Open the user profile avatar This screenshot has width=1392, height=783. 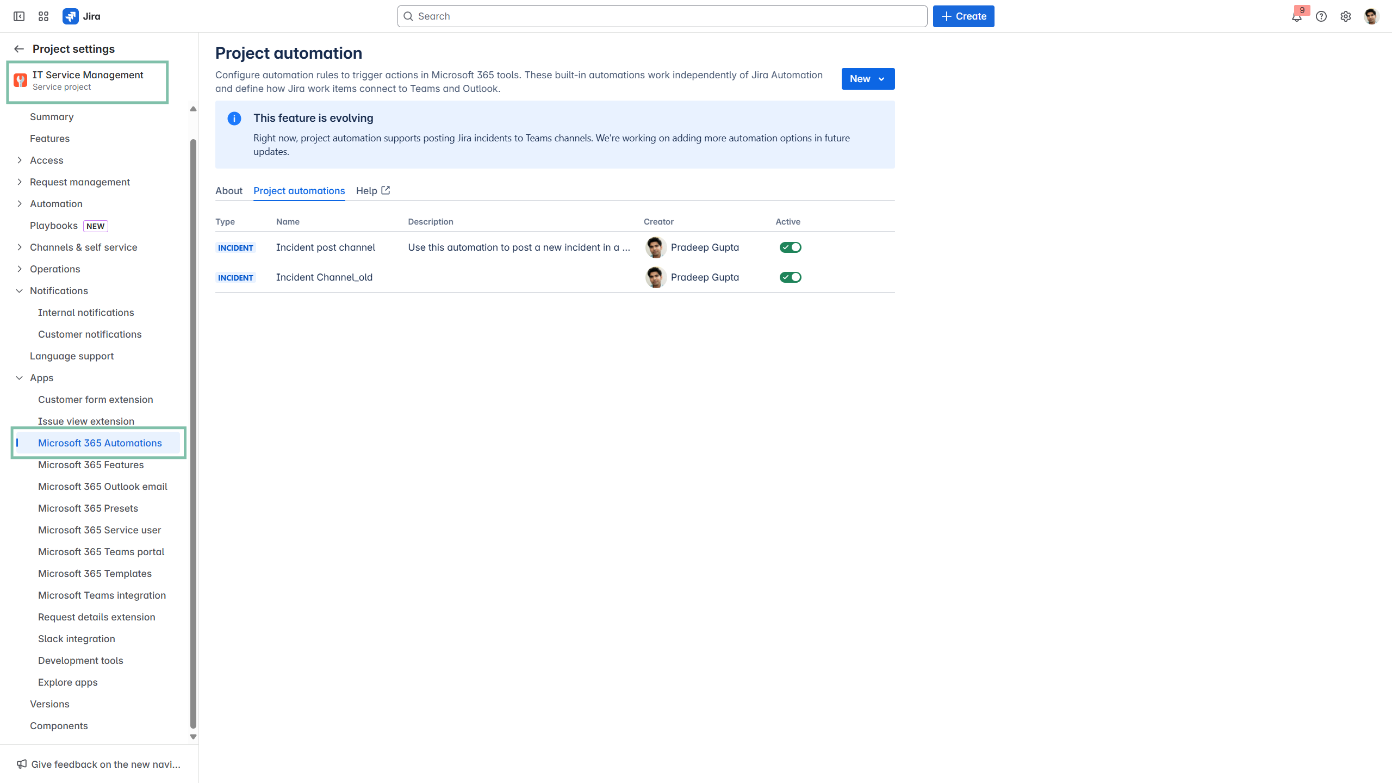click(x=1371, y=16)
